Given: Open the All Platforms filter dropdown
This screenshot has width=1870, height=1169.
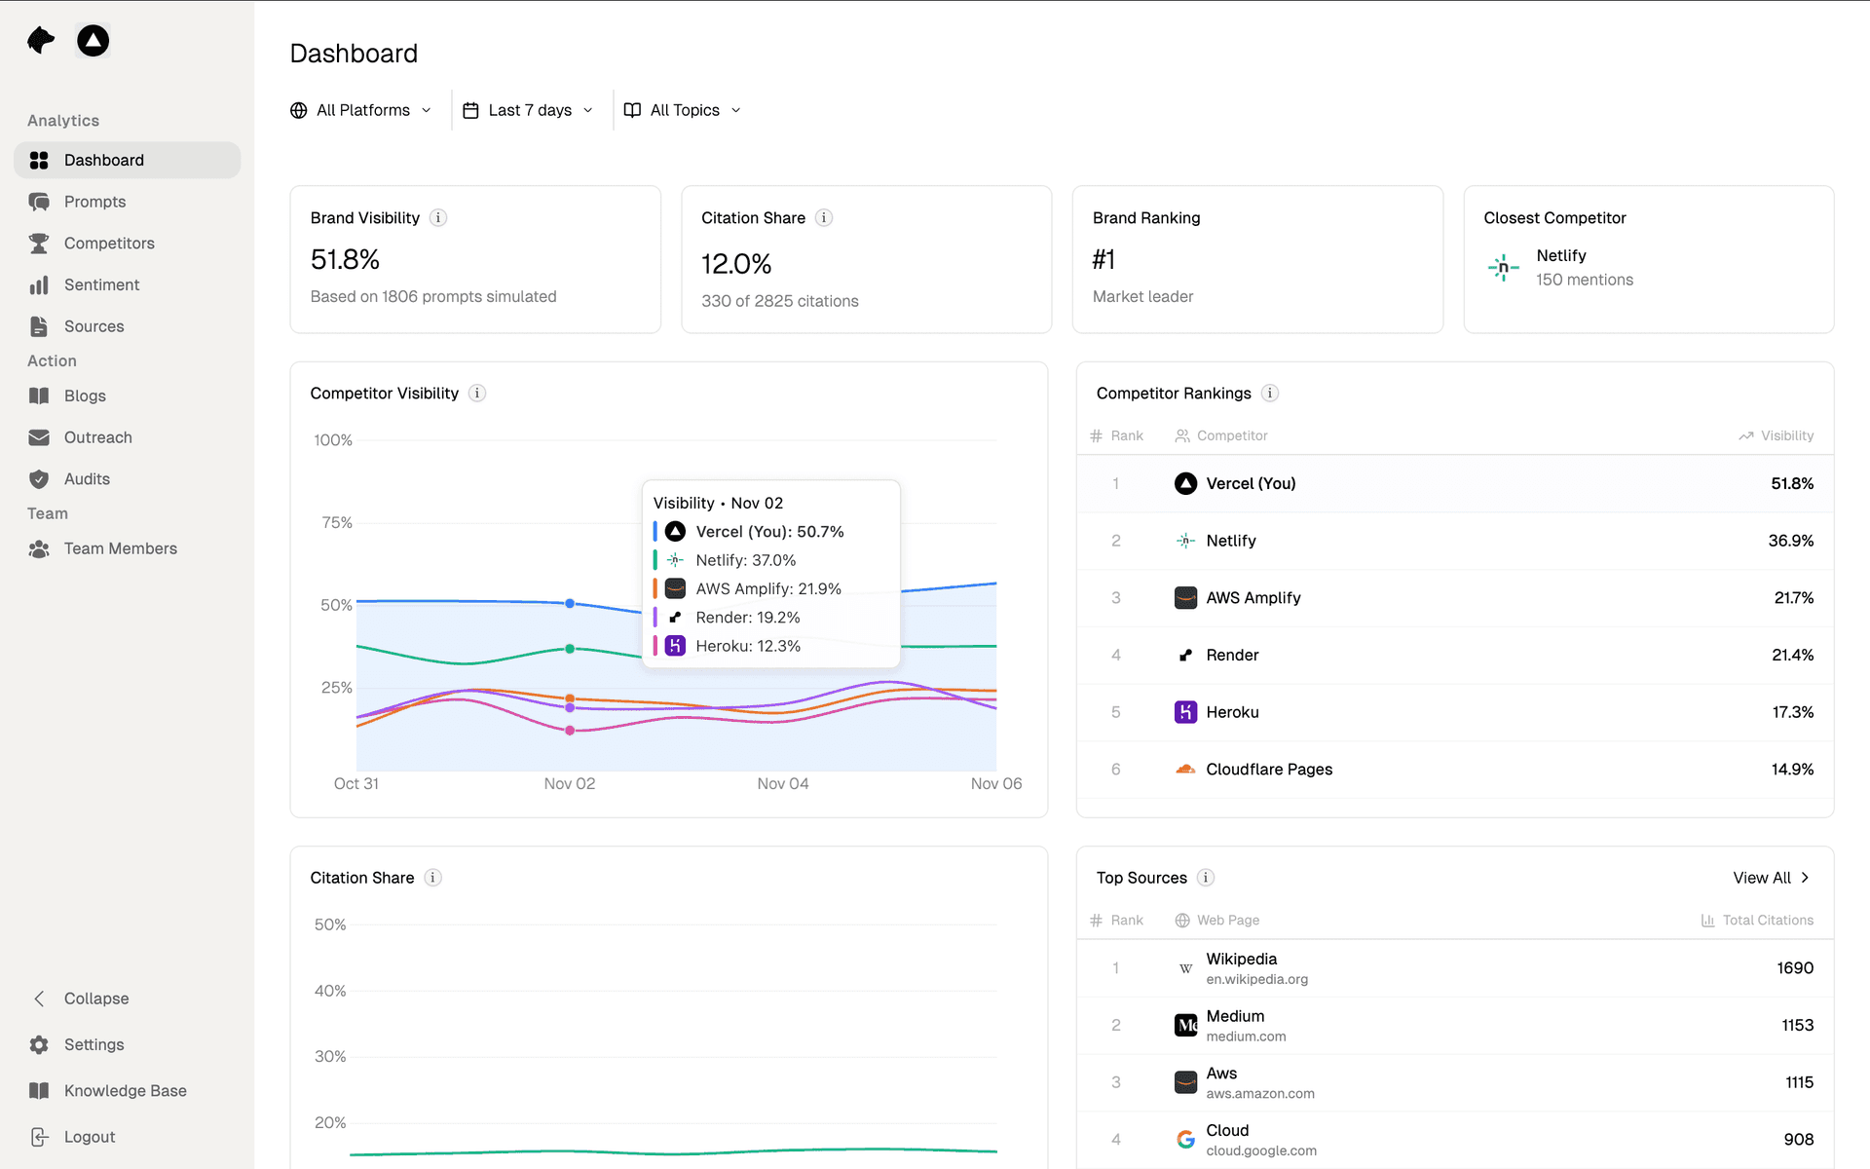Looking at the screenshot, I should click(x=361, y=110).
